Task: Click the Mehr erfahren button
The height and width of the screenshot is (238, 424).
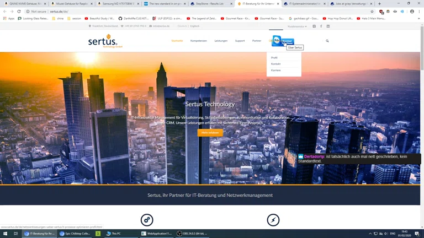Action: pos(210,133)
